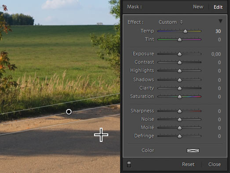Toggle the panel on/off switch at bottom-left
The image size is (230, 173).
tap(129, 164)
